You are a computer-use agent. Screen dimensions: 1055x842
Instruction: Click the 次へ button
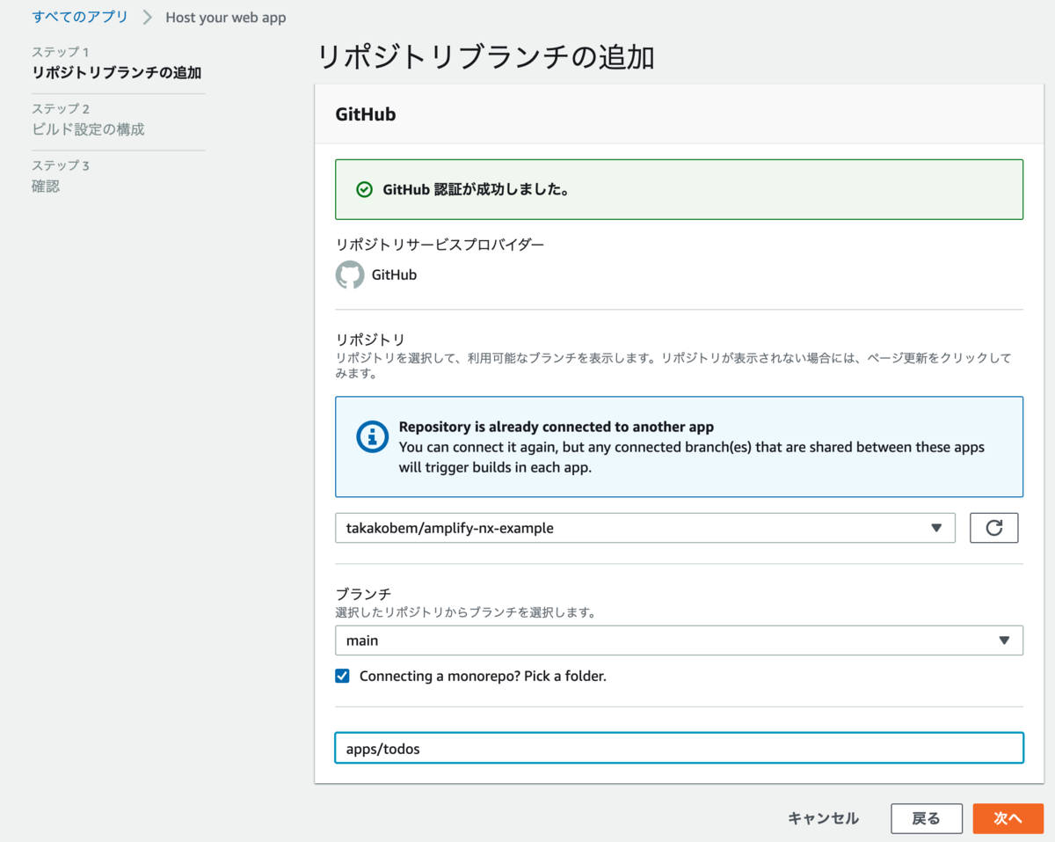point(1008,818)
